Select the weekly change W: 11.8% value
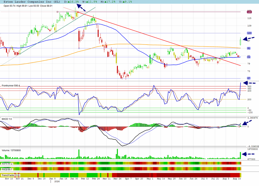Image resolution: width=259 pixels, height=186 pixels. [90, 2]
